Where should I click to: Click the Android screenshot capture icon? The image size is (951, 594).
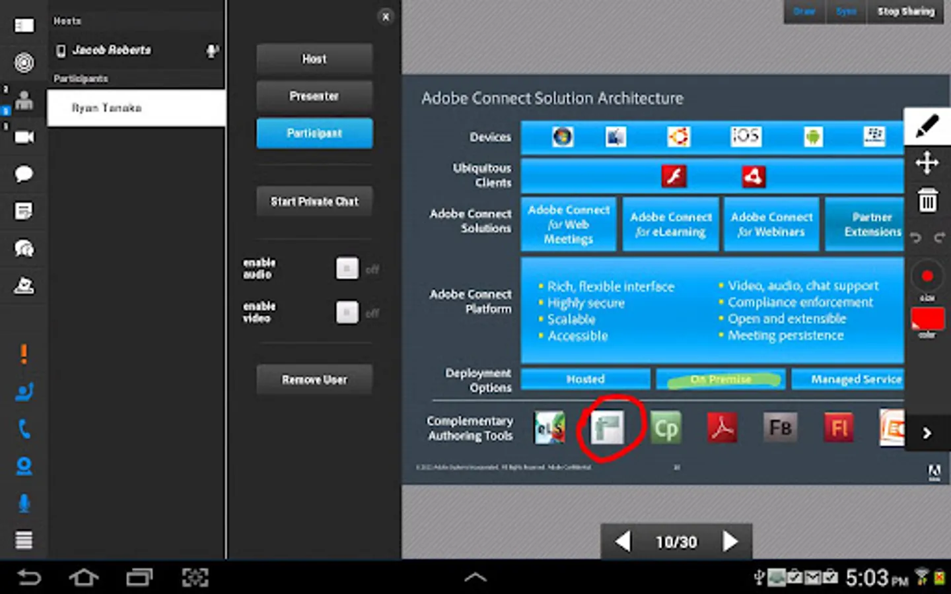tap(195, 578)
